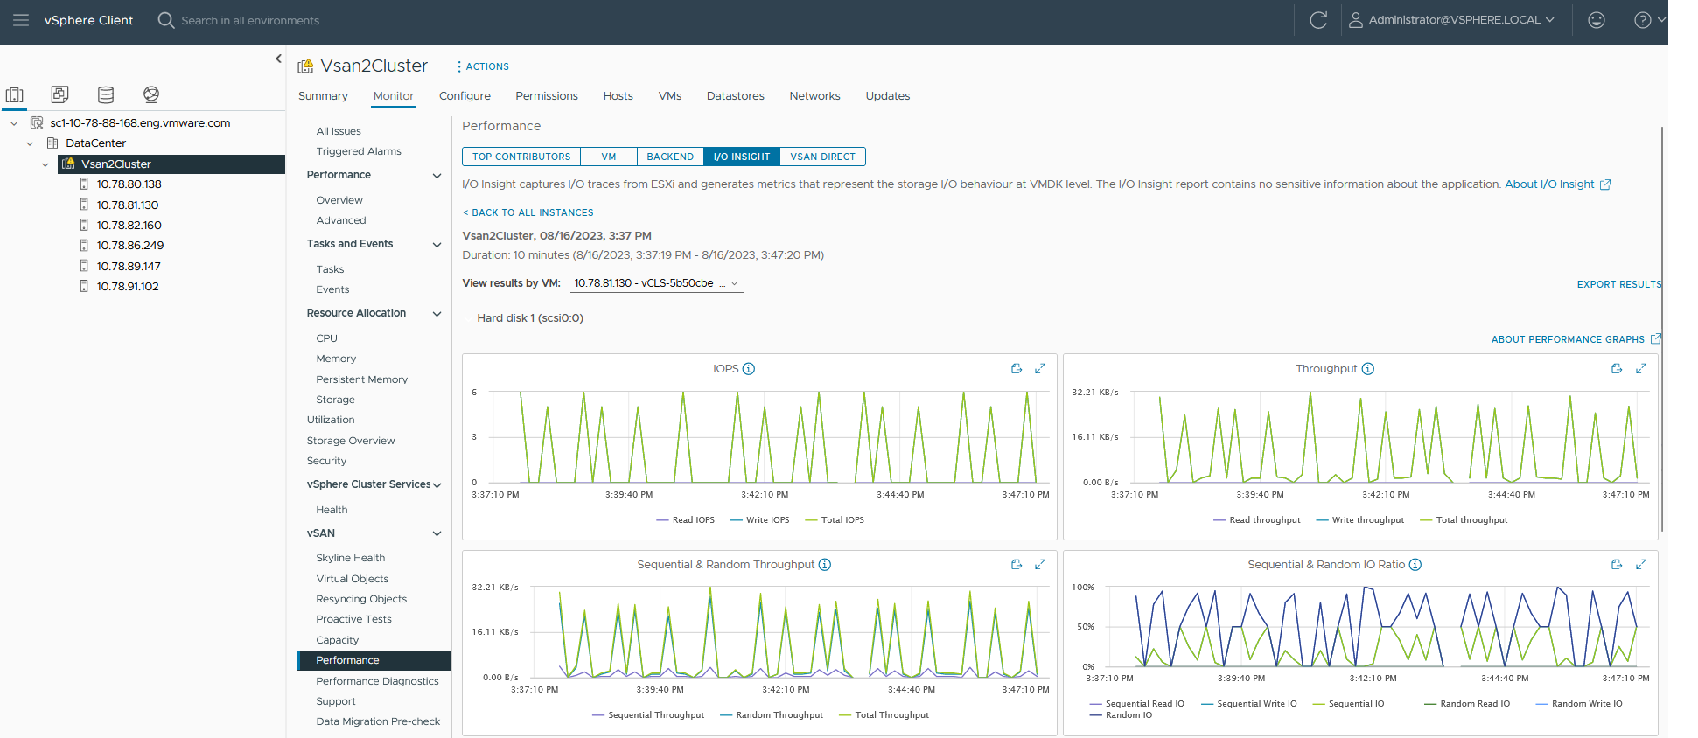Select host 10.78.80.138 in tree

coord(129,184)
